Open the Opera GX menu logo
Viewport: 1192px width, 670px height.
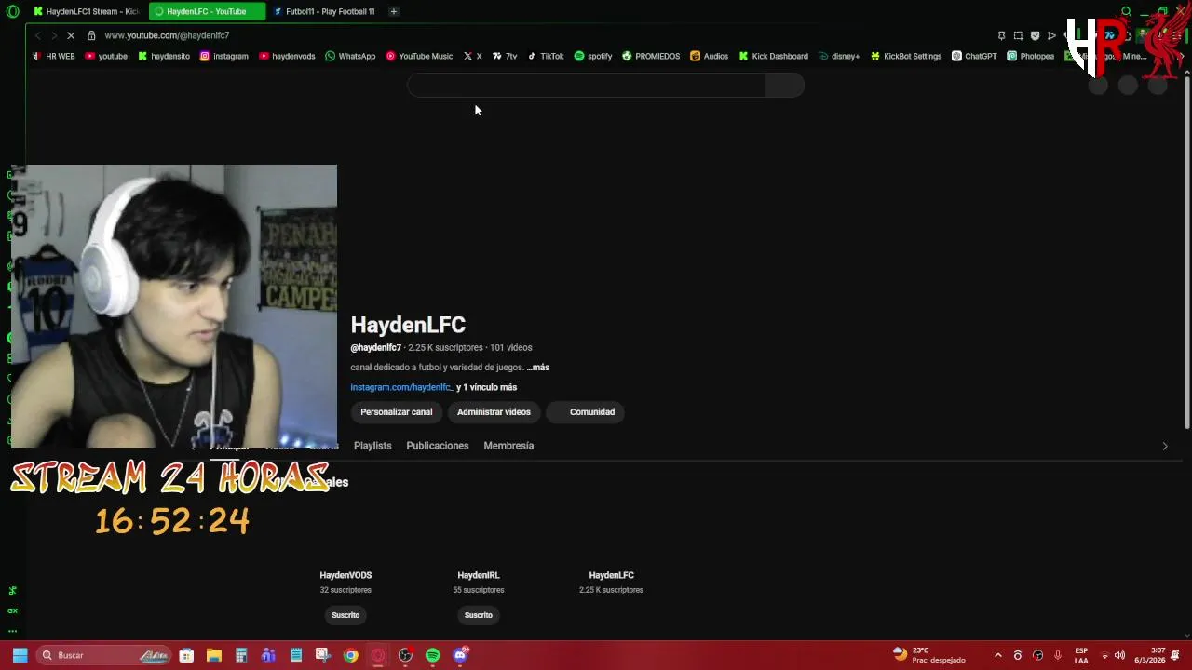[x=12, y=11]
